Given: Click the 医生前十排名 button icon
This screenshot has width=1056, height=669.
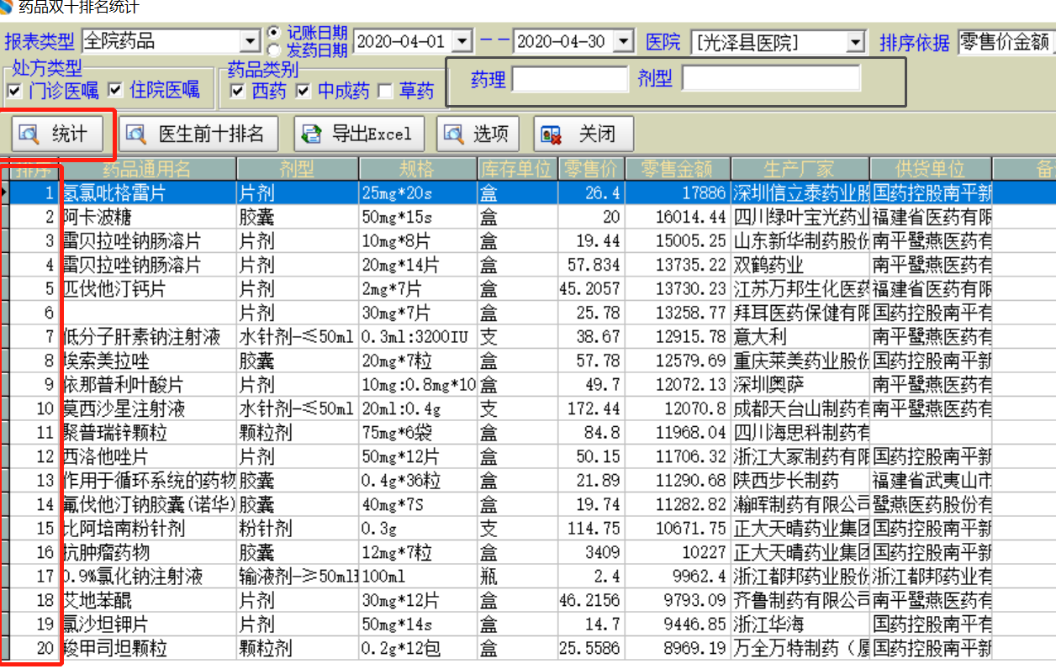Looking at the screenshot, I should point(136,134).
